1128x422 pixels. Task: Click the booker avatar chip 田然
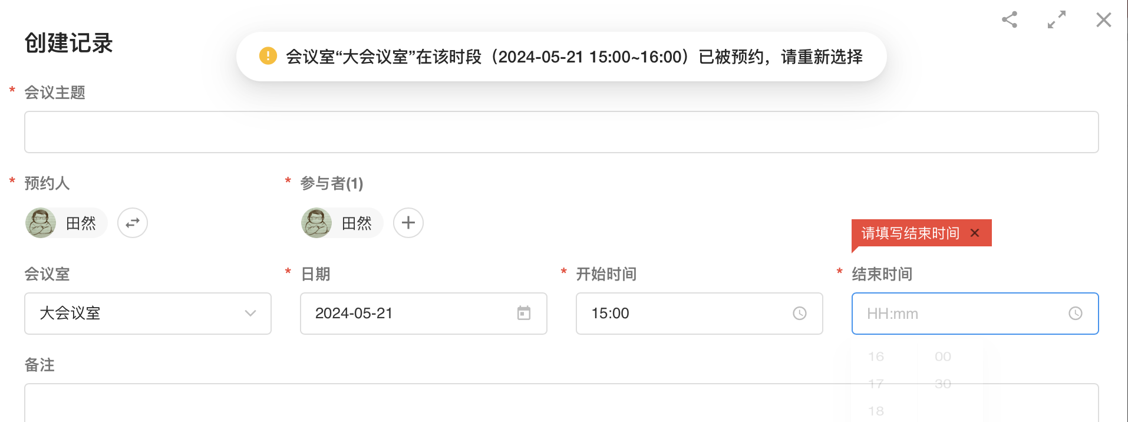coord(67,223)
